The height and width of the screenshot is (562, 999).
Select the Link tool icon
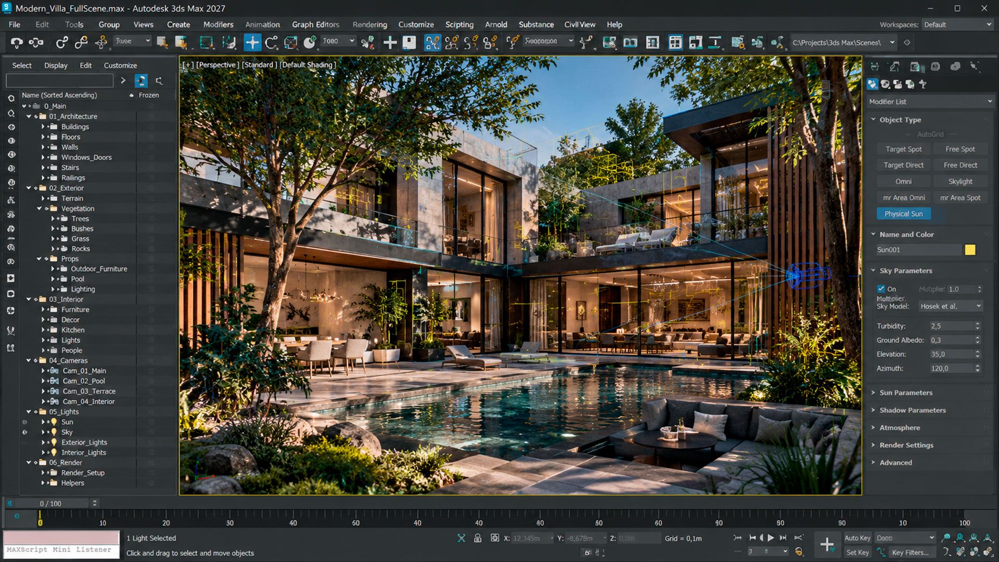click(62, 42)
